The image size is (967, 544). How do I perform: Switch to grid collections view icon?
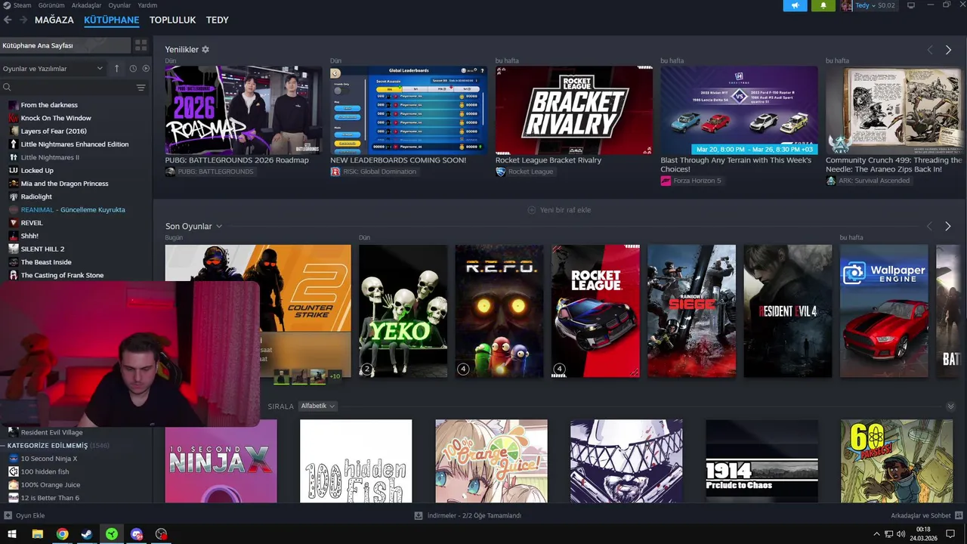pyautogui.click(x=141, y=45)
